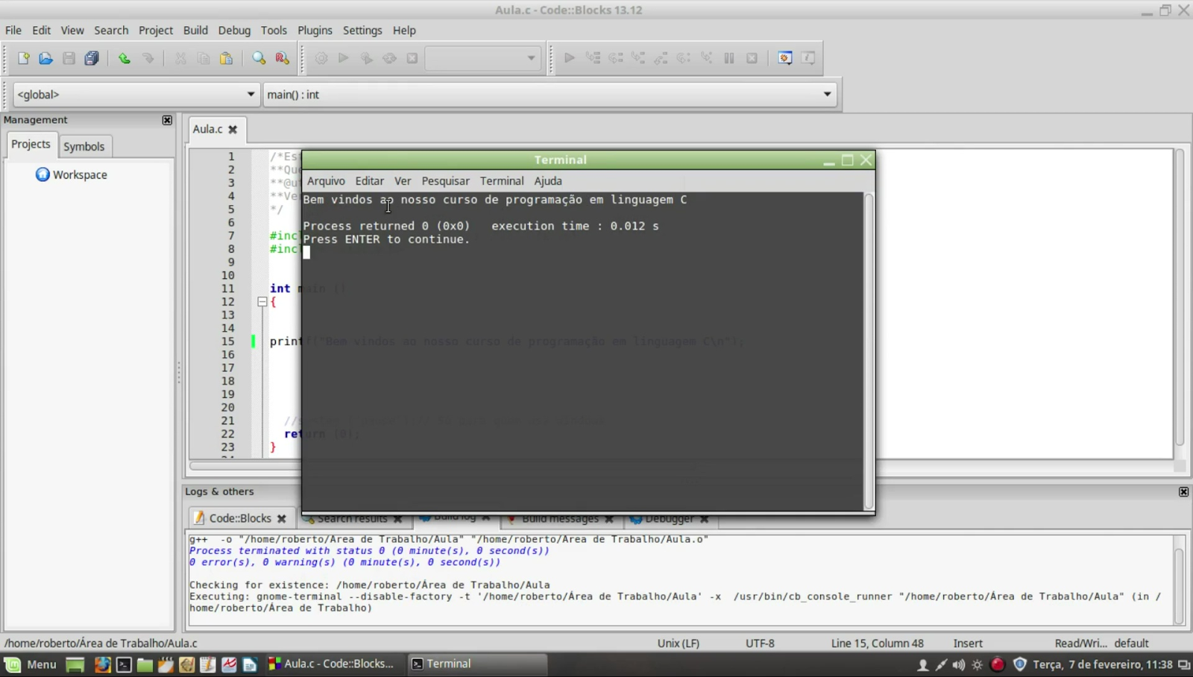Click the Step into debug icon
This screenshot has height=677, width=1193.
coord(638,58)
